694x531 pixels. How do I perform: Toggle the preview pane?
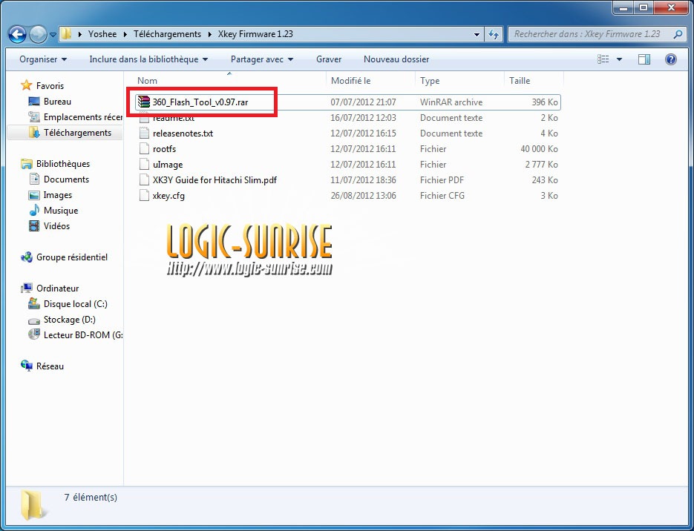[644, 59]
